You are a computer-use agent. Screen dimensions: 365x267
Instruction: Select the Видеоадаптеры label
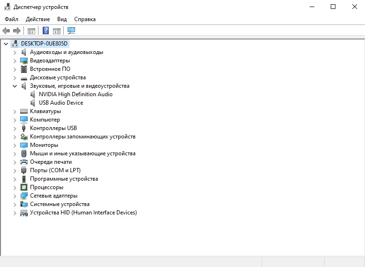point(50,61)
